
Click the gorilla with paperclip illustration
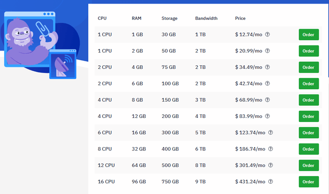pyautogui.click(x=31, y=40)
